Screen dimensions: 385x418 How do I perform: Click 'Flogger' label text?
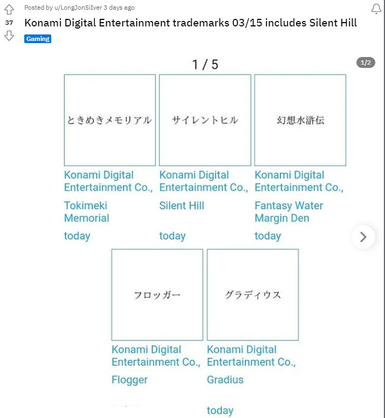click(x=129, y=380)
